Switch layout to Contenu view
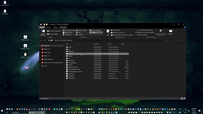Image resolution: width=203 pixels, height=114 pixels. 80,35
